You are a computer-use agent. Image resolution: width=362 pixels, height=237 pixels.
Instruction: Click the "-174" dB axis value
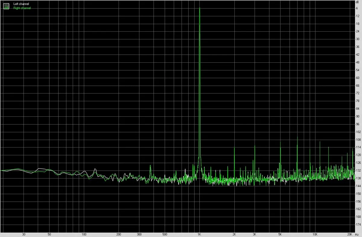[358, 225]
